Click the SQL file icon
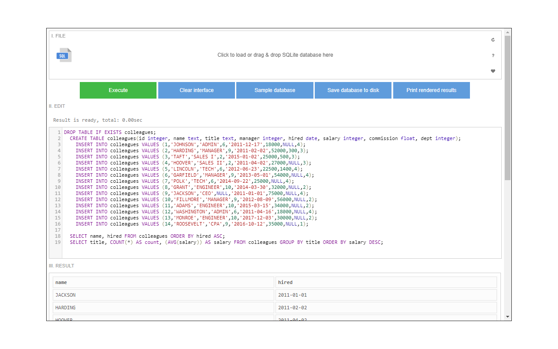Image resolution: width=558 pixels, height=349 pixels. click(x=64, y=55)
